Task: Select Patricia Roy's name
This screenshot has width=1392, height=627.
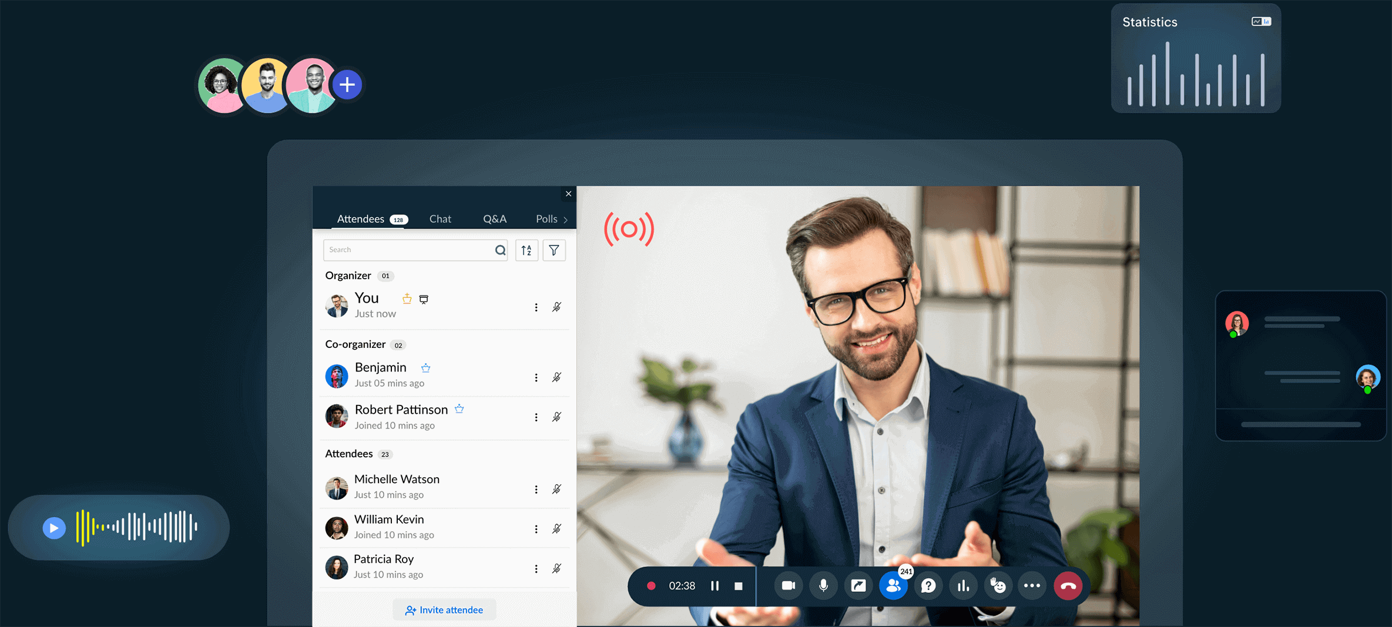Action: (384, 559)
